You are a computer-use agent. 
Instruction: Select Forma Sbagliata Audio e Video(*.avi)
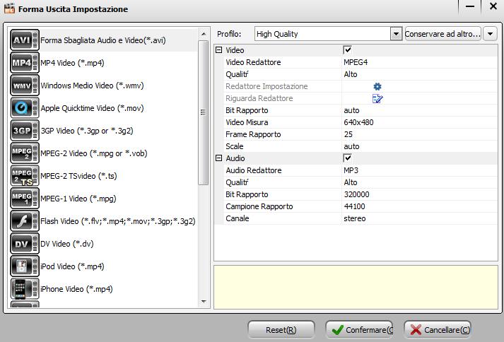103,40
